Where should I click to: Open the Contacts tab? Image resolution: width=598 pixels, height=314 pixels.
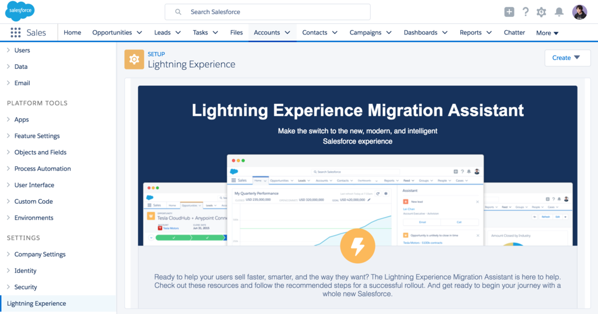coord(315,32)
